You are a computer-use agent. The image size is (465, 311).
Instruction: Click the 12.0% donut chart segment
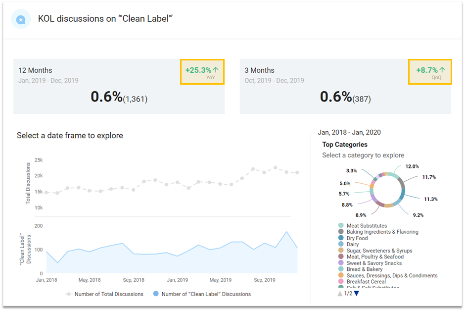392,175
